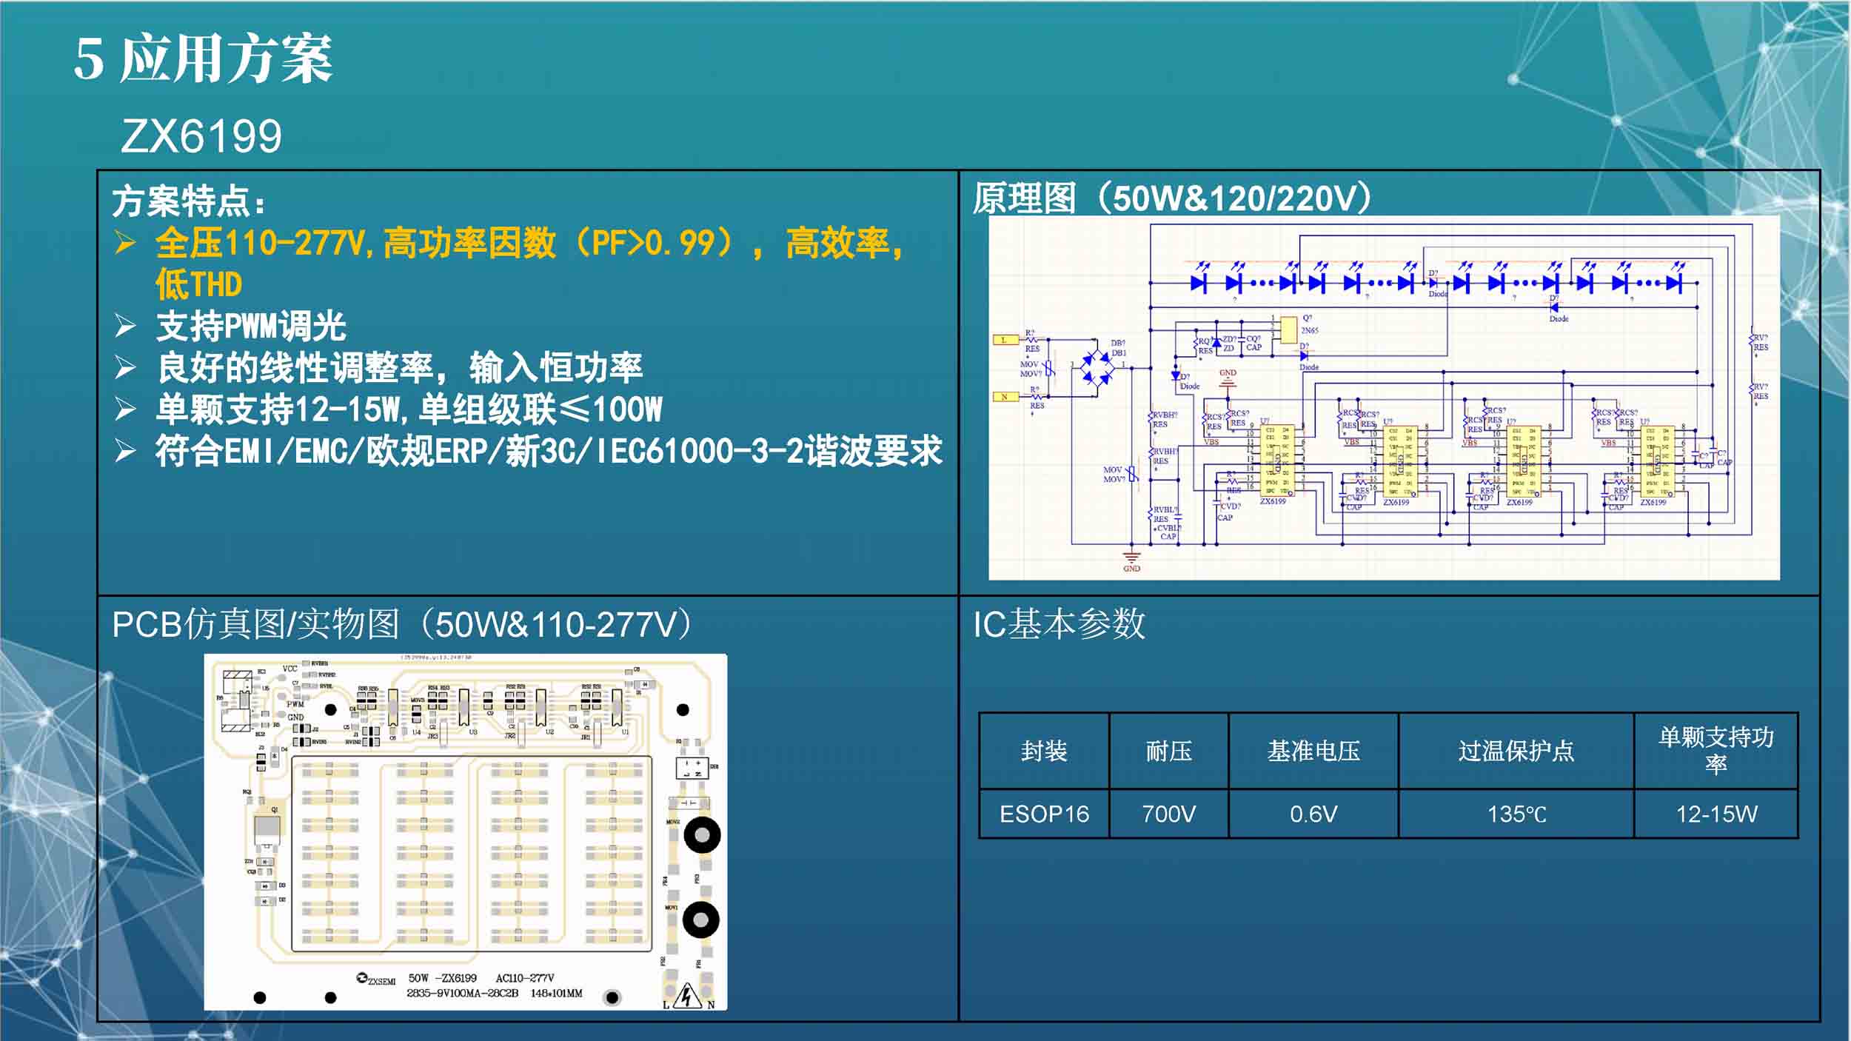
Task: Select the slide title 5 应用方案
Action: 203,59
